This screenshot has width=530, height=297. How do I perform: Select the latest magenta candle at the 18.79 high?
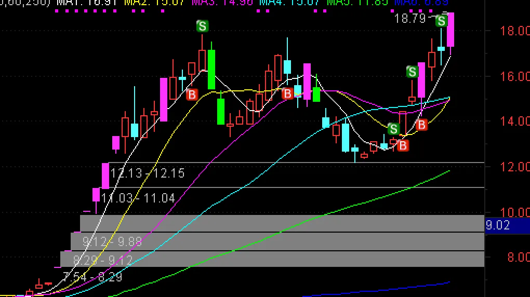click(x=451, y=30)
